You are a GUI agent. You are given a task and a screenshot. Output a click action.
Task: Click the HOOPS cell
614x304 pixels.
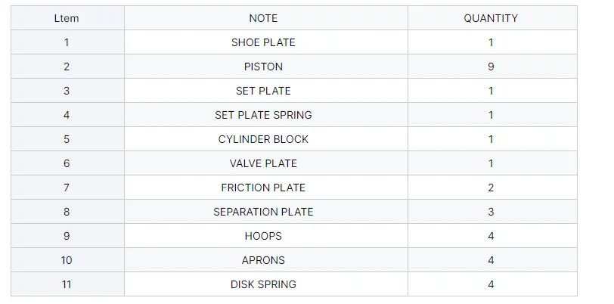[266, 236]
